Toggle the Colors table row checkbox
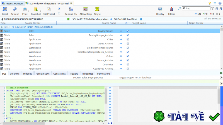The height and width of the screenshot is (125, 223). pyautogui.click(x=128, y=56)
